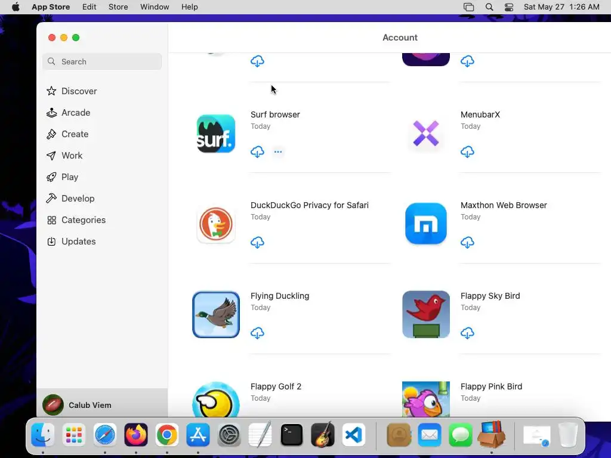Open the DuckDuckGo app icon

(216, 224)
